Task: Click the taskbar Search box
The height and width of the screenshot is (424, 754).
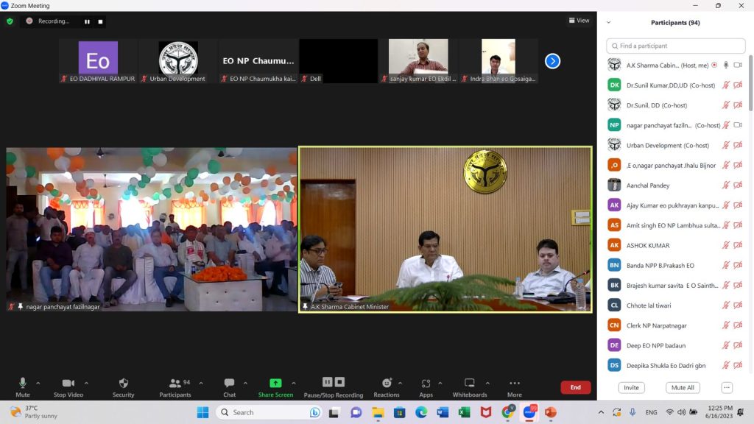Action: click(x=269, y=412)
